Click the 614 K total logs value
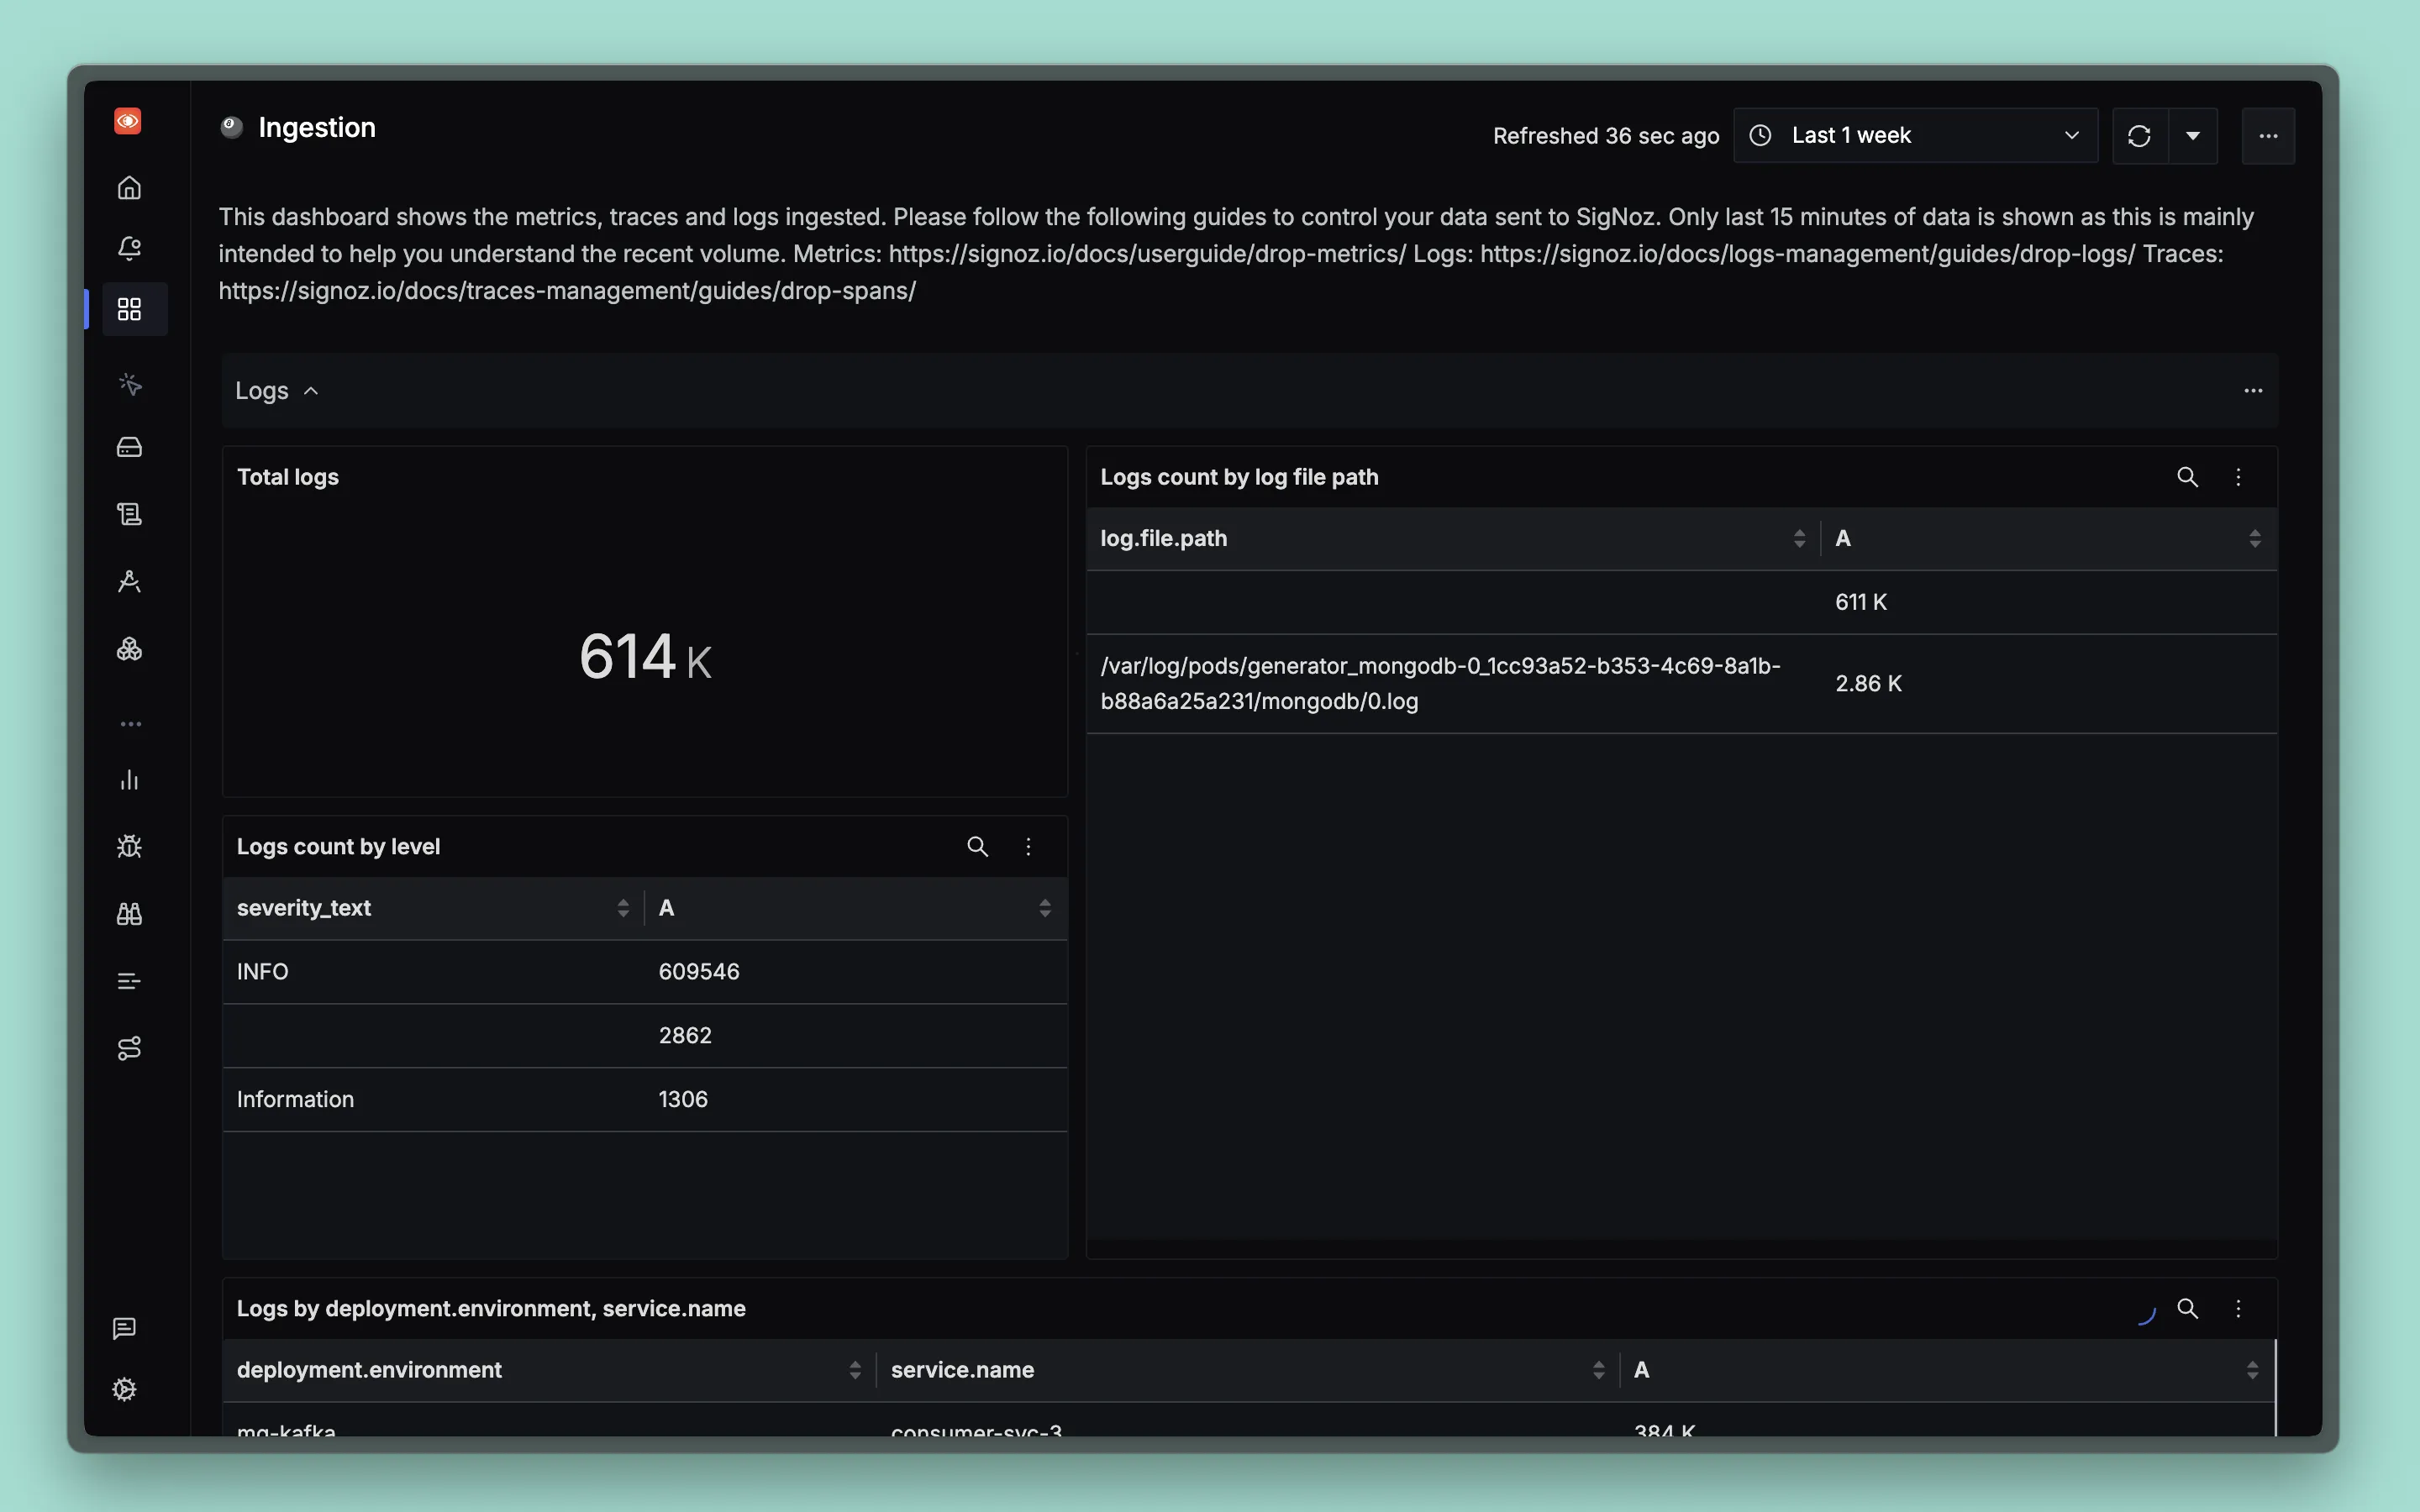The width and height of the screenshot is (2420, 1512). coord(645,657)
